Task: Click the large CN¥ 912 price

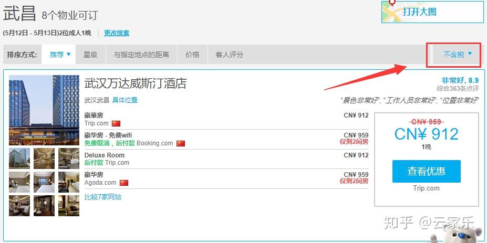Action: tap(426, 134)
